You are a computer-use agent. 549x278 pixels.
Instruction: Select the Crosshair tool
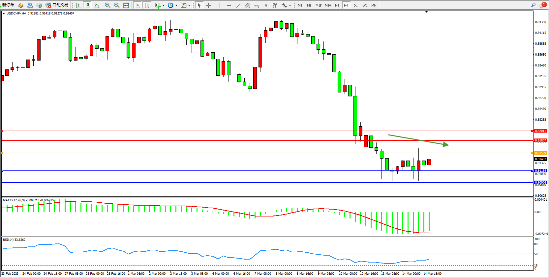[208, 5]
